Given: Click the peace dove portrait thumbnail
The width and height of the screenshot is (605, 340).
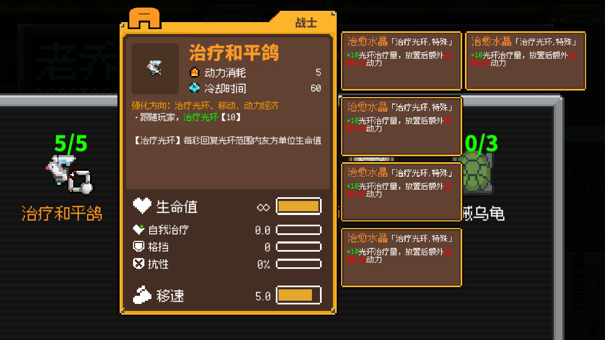Looking at the screenshot, I should pyautogui.click(x=155, y=68).
